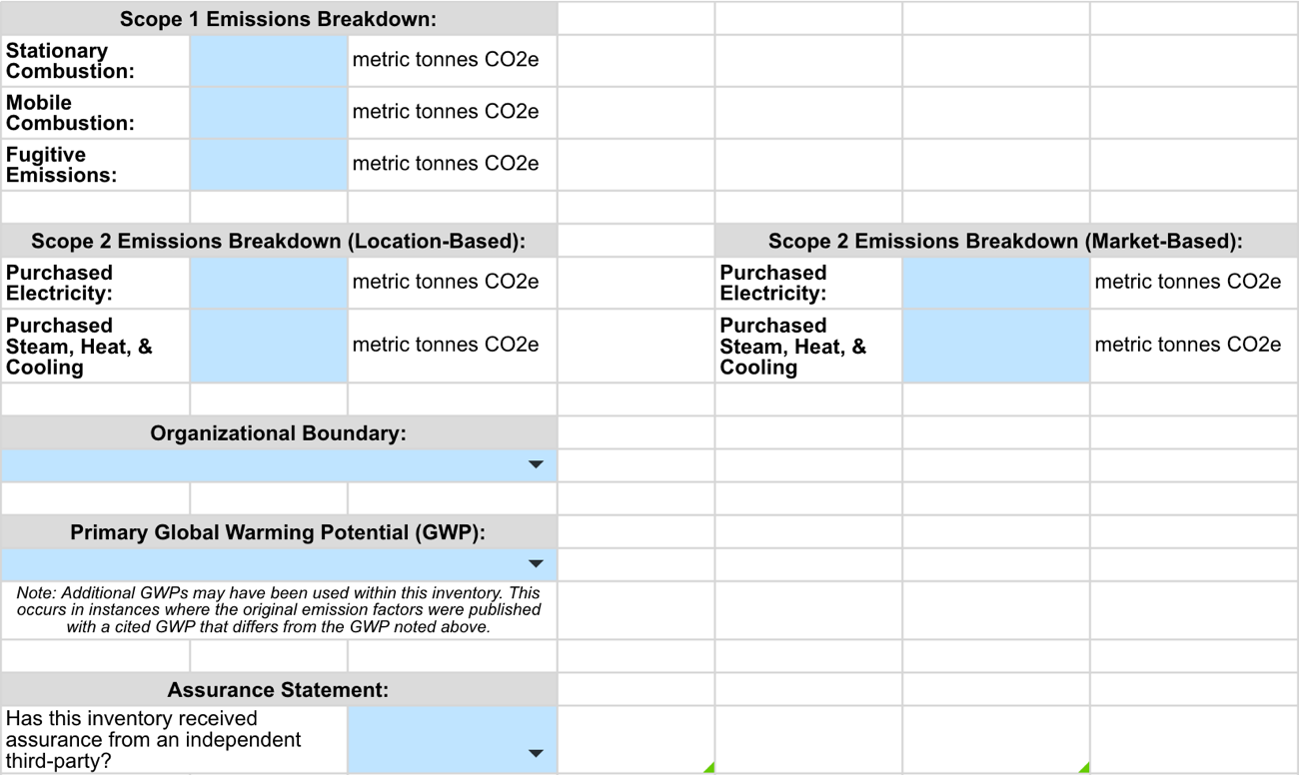1299x775 pixels.
Task: Click market-based Purchased Electricity input cell
Action: coord(996,283)
